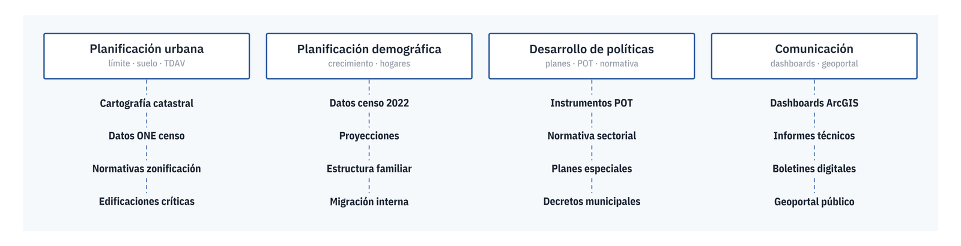
Task: Click Instrumentos POT item
Action: [592, 103]
